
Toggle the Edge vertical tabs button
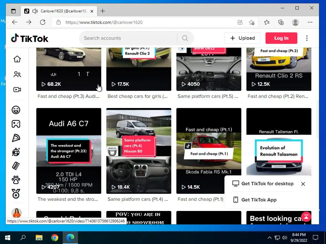click(13, 11)
